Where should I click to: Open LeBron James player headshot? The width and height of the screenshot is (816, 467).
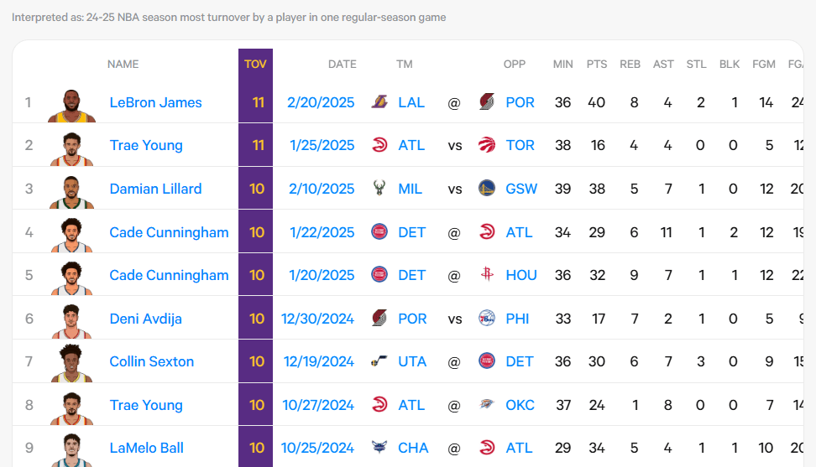click(72, 106)
